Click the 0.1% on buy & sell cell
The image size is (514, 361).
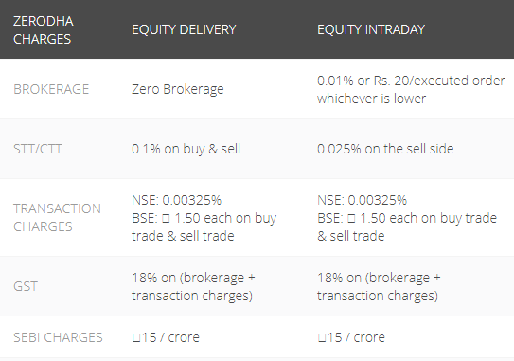pos(186,149)
